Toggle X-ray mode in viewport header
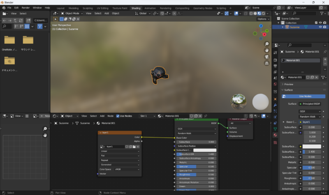329x195 pixels. [x=246, y=14]
